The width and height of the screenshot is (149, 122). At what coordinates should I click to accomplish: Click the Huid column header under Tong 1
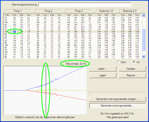pyautogui.click(x=14, y=15)
